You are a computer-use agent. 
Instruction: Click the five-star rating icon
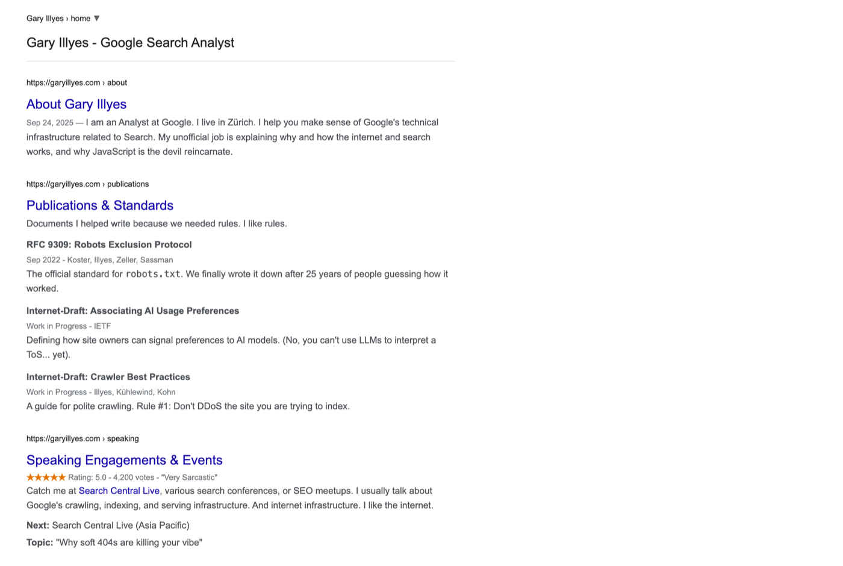point(46,477)
